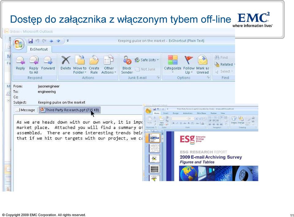Toggle Justify in PowerPoint Paragraph group
This screenshot has height=217, width=294.
coord(221,124)
